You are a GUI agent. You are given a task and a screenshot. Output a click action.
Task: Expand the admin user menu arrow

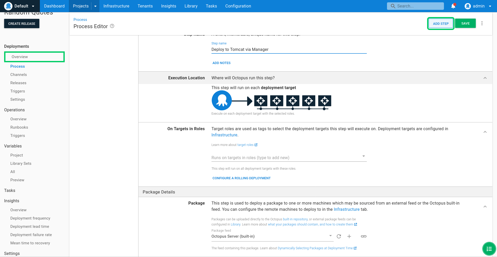[x=490, y=6]
